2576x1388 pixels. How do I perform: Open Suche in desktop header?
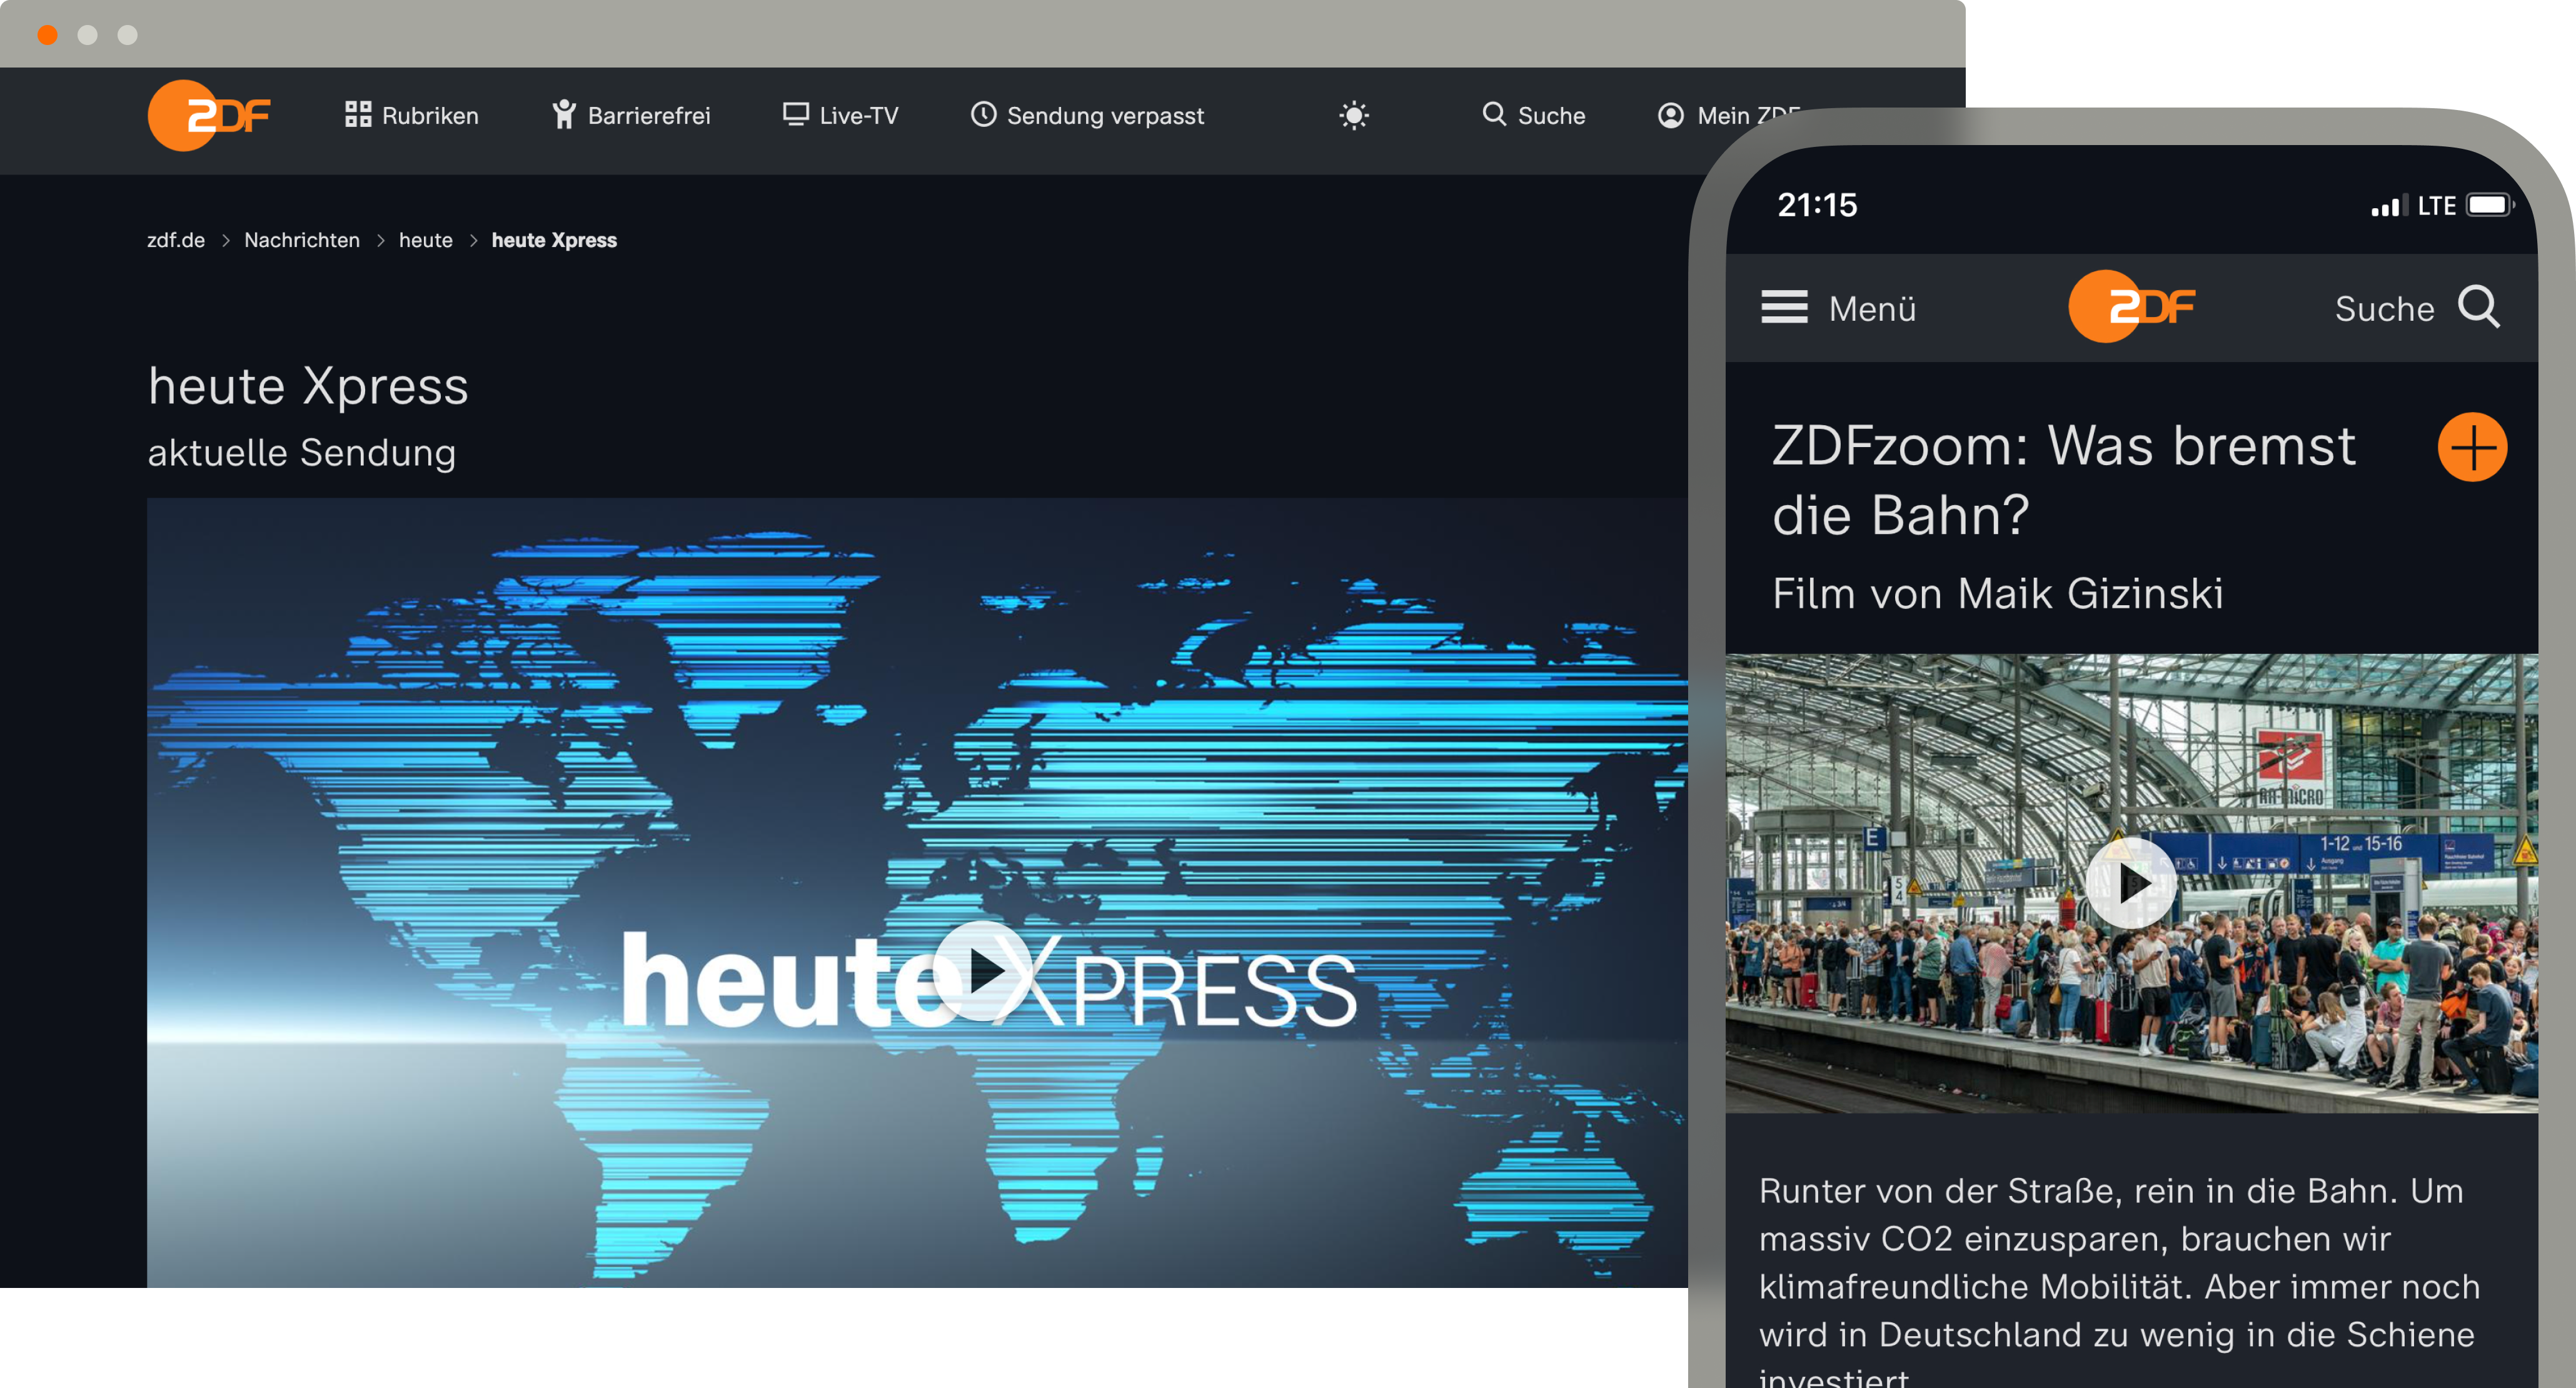tap(1533, 115)
